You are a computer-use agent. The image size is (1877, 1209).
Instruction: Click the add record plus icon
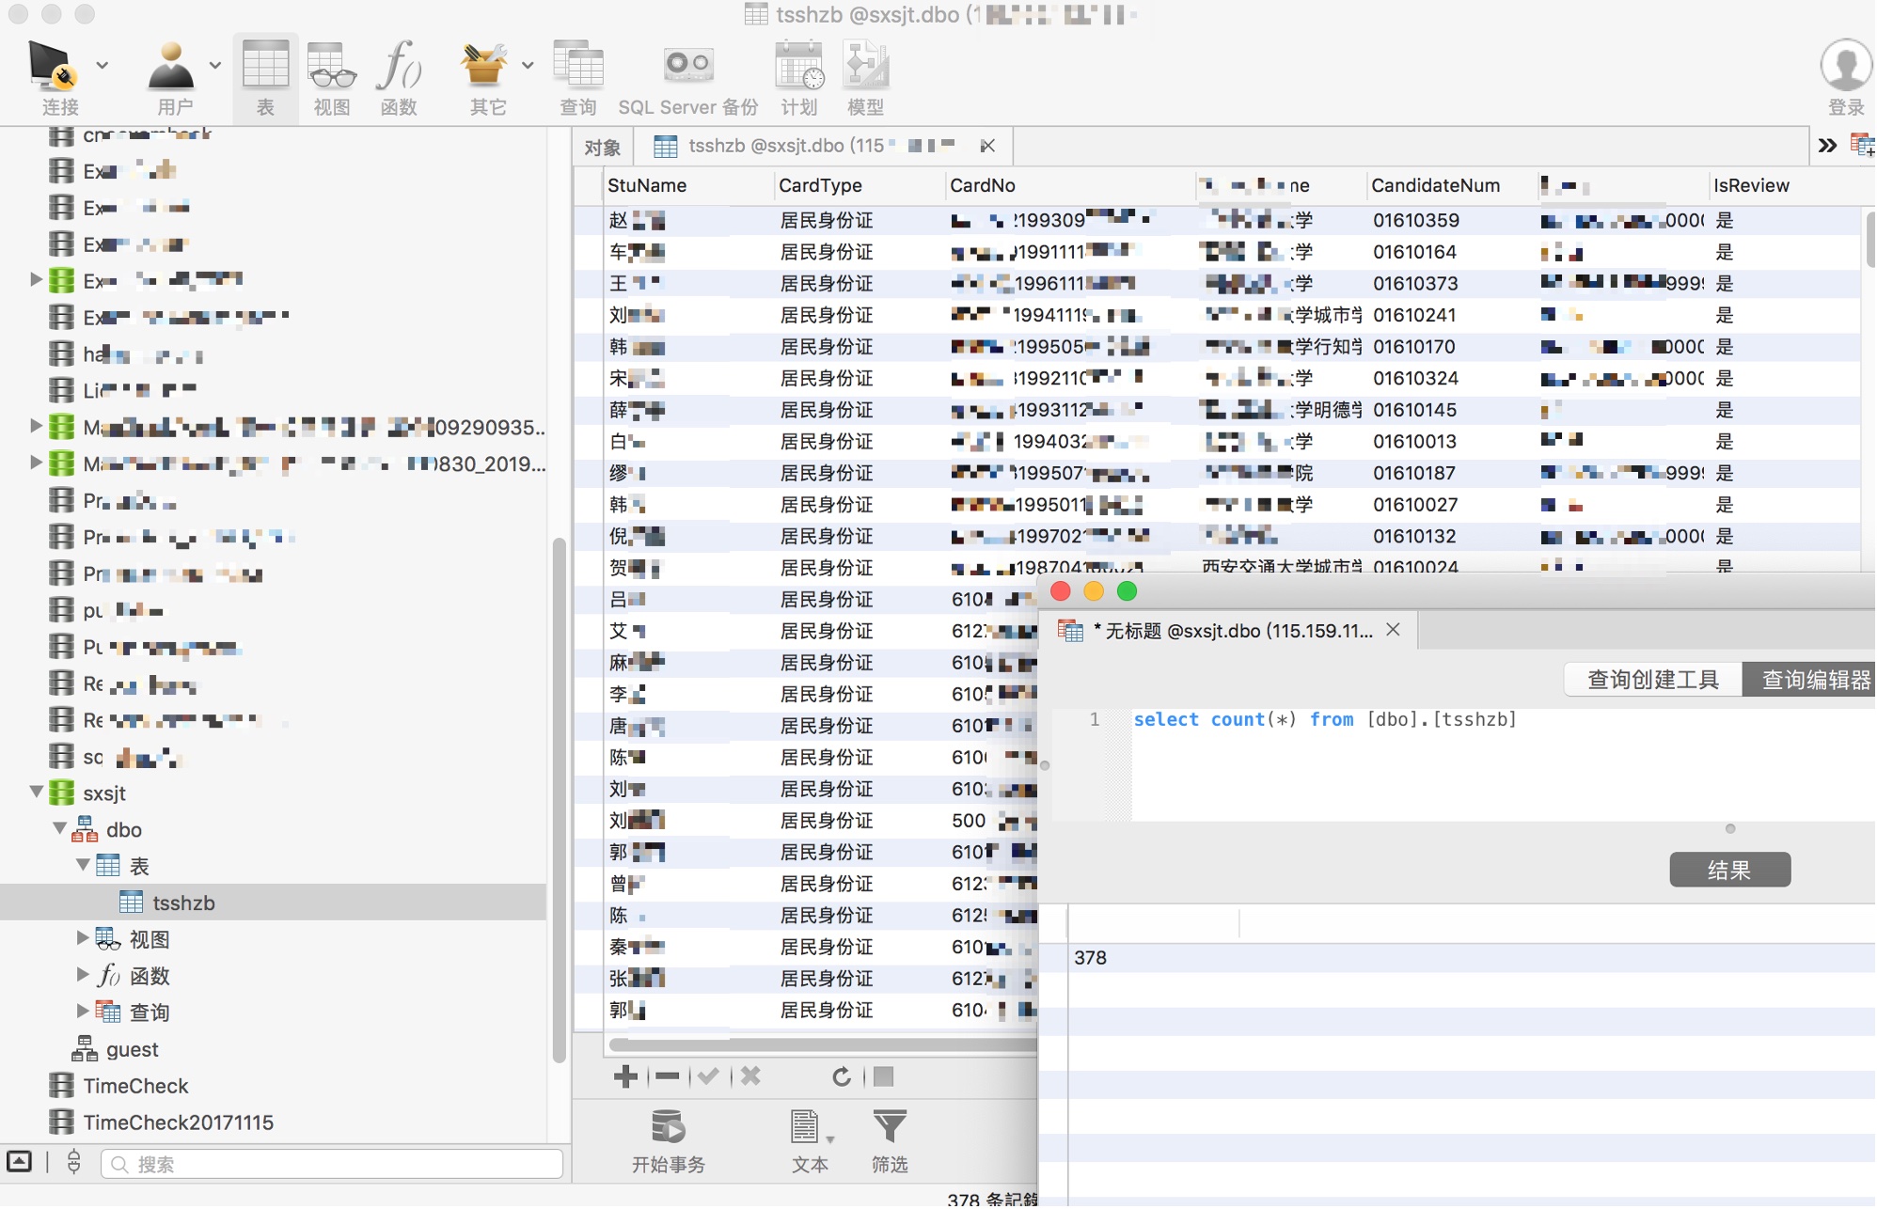[x=625, y=1076]
